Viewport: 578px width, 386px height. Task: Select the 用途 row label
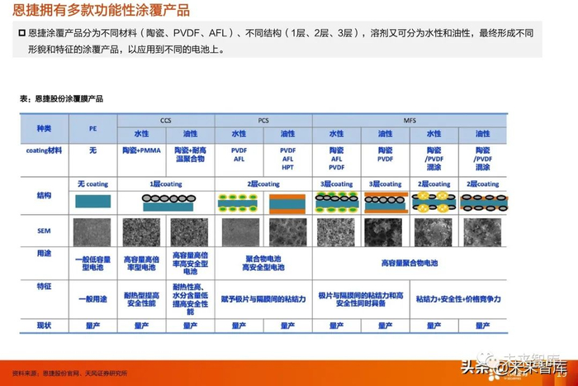click(x=44, y=253)
